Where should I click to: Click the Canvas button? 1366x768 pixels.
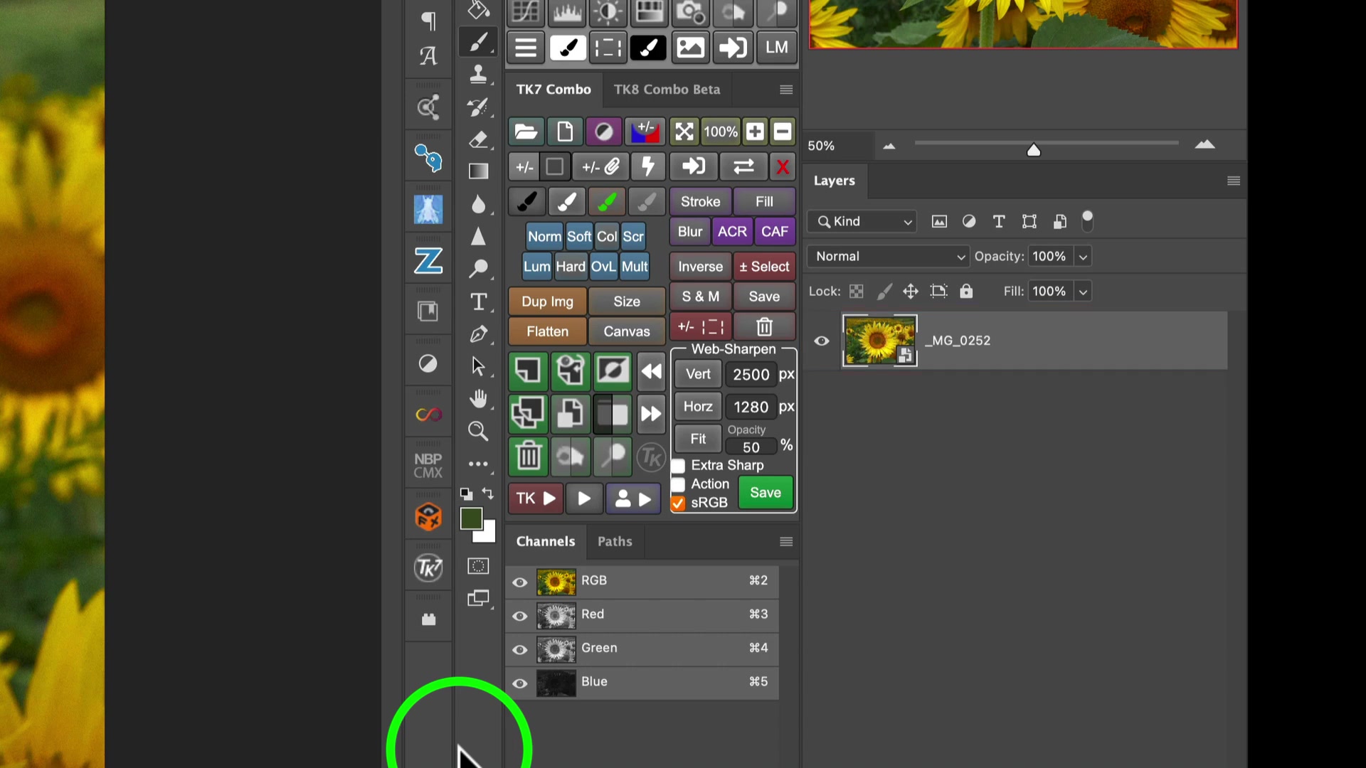point(627,331)
